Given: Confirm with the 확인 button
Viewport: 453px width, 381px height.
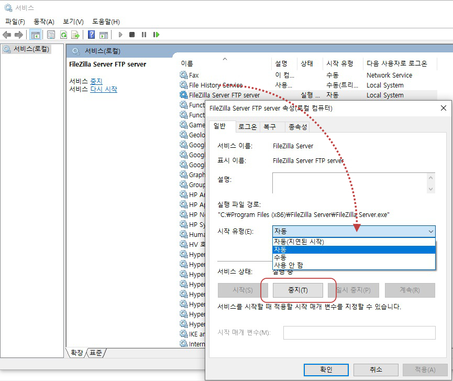Looking at the screenshot, I should coord(326,369).
